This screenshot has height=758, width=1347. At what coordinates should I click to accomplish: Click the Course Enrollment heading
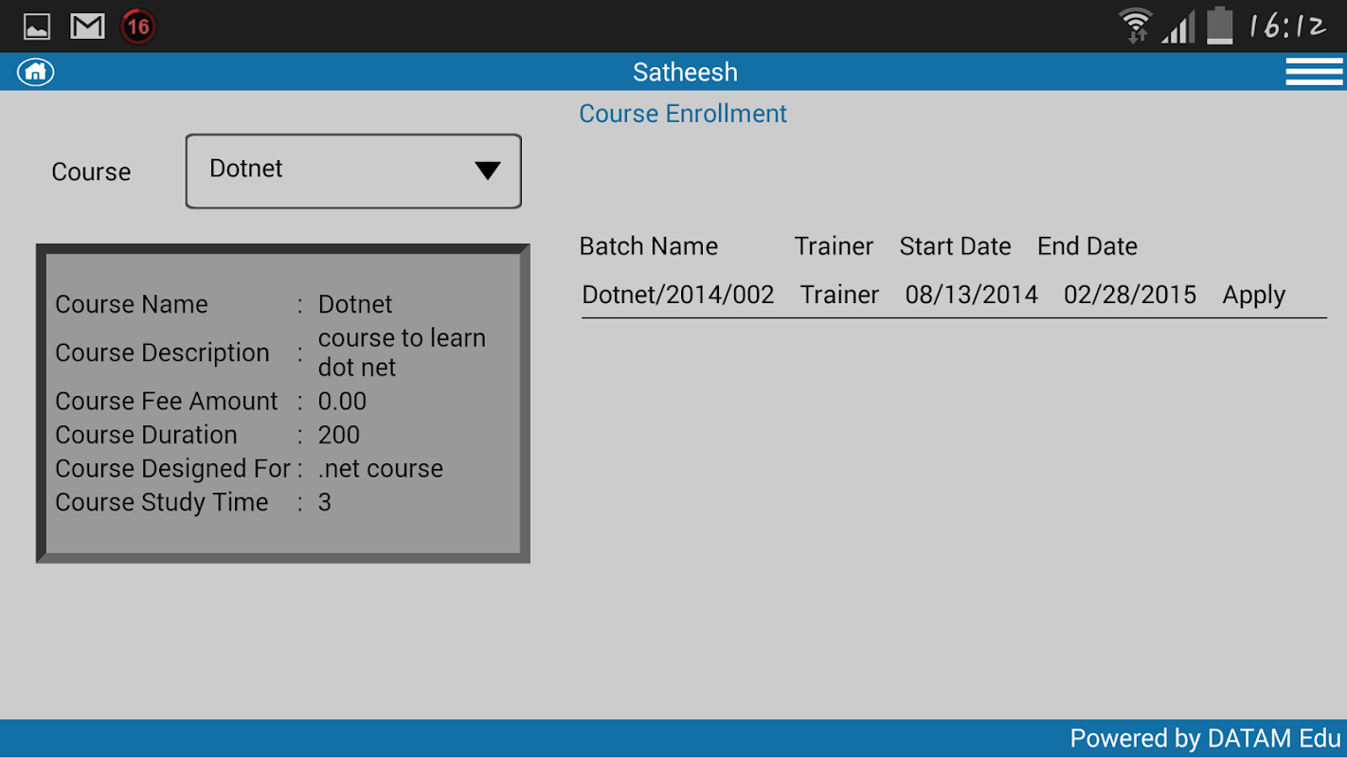(x=683, y=114)
